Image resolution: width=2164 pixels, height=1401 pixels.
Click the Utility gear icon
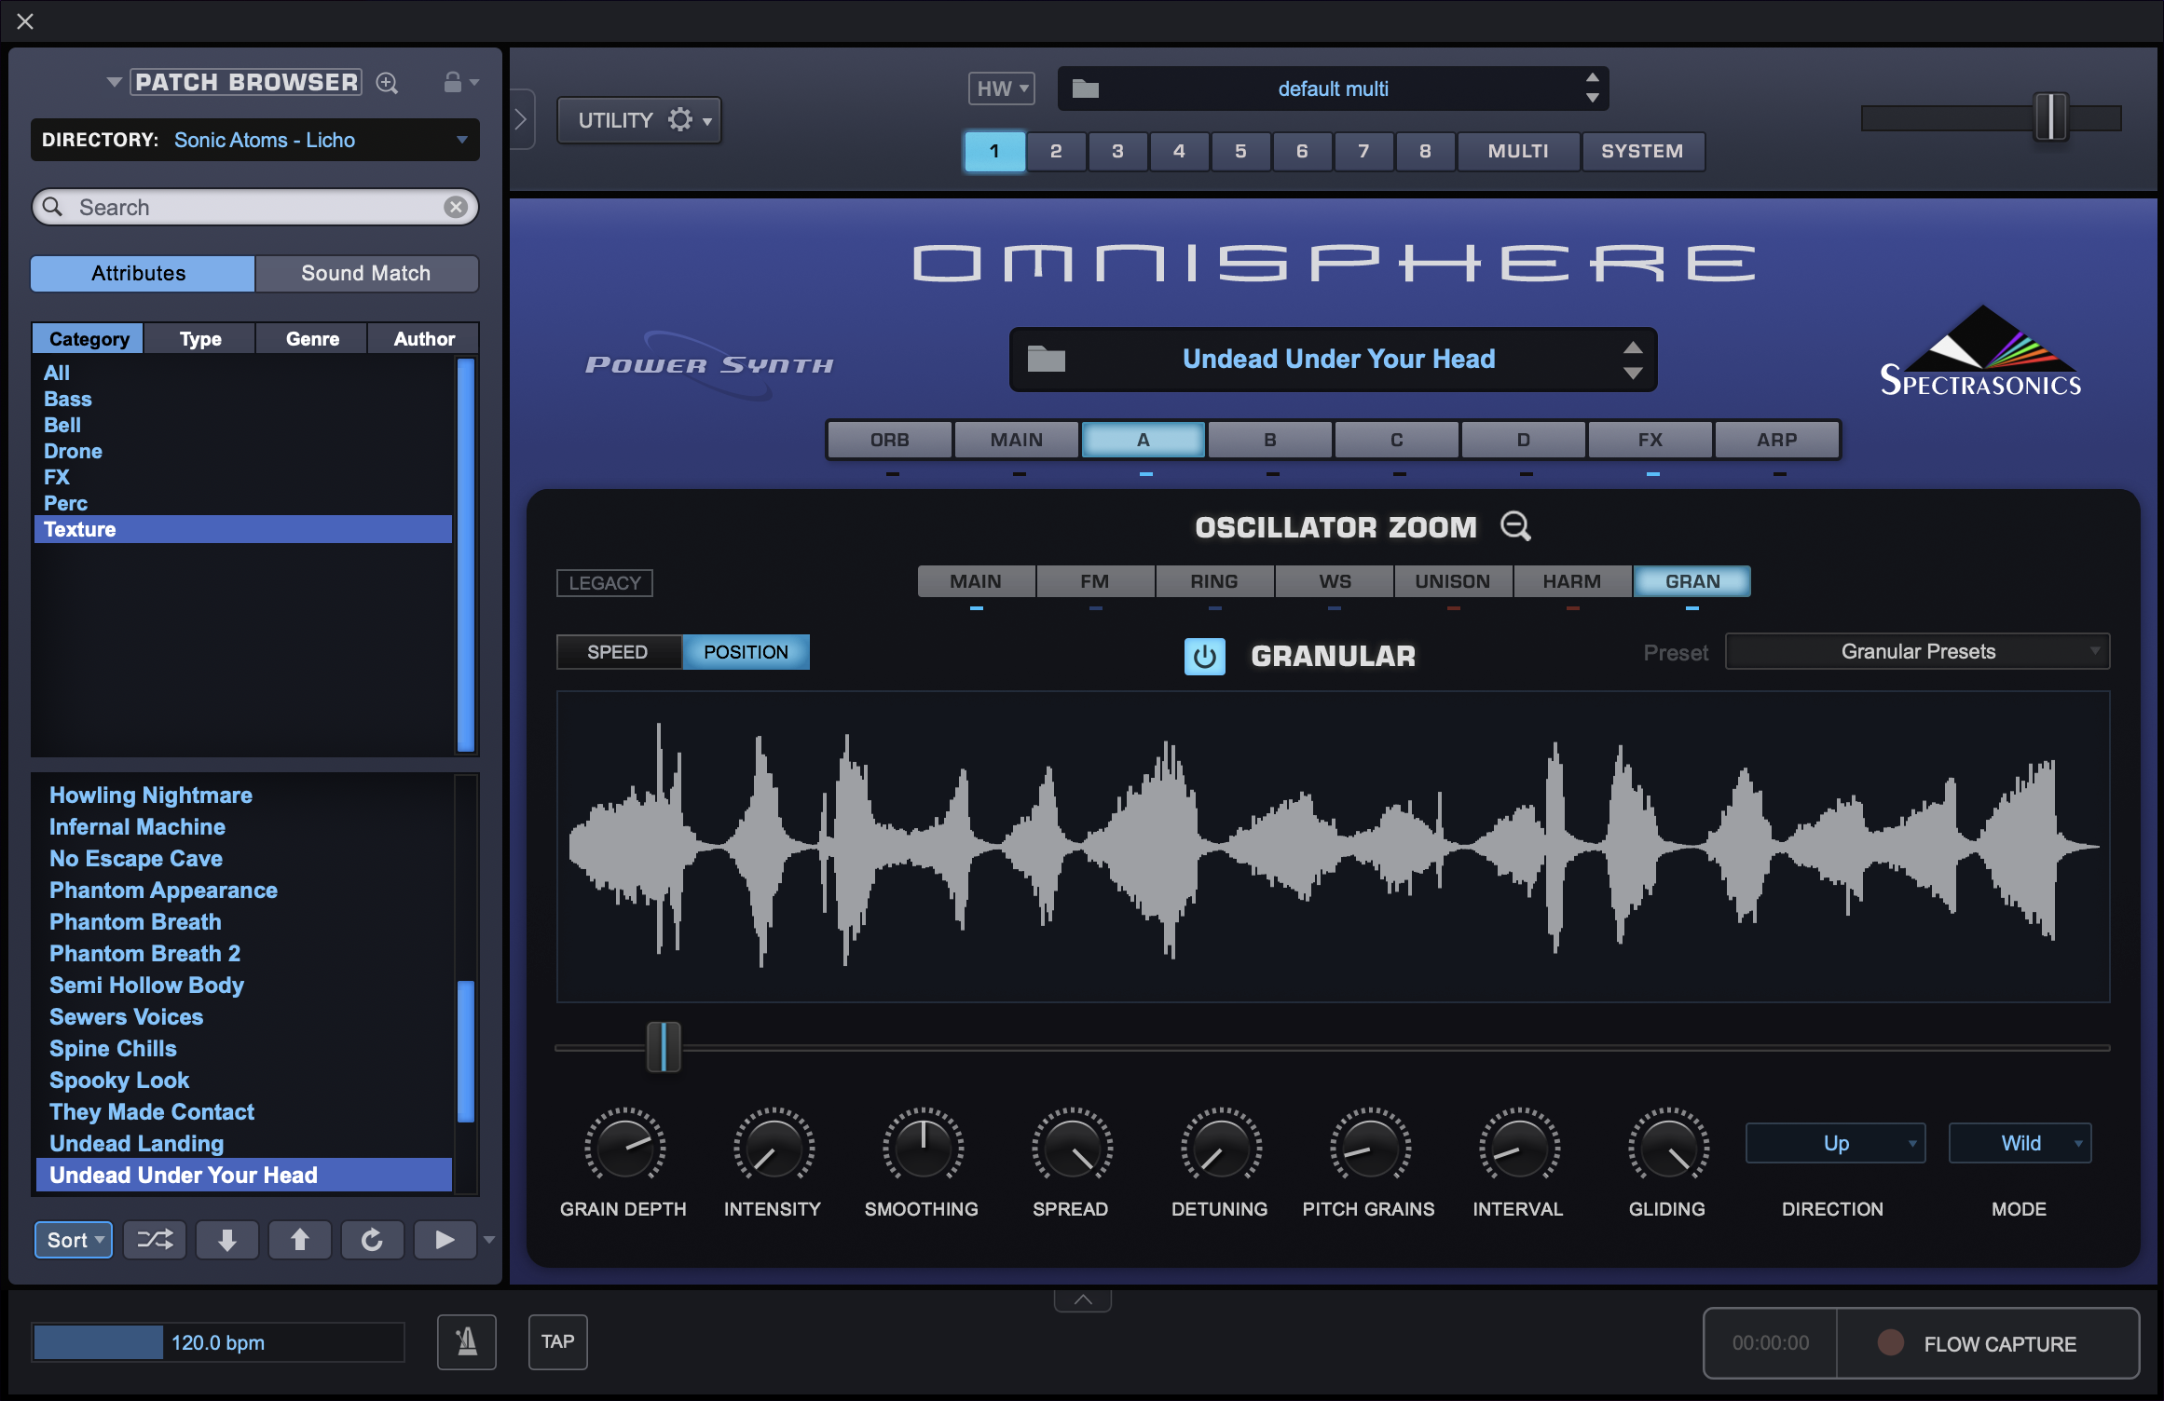point(680,120)
